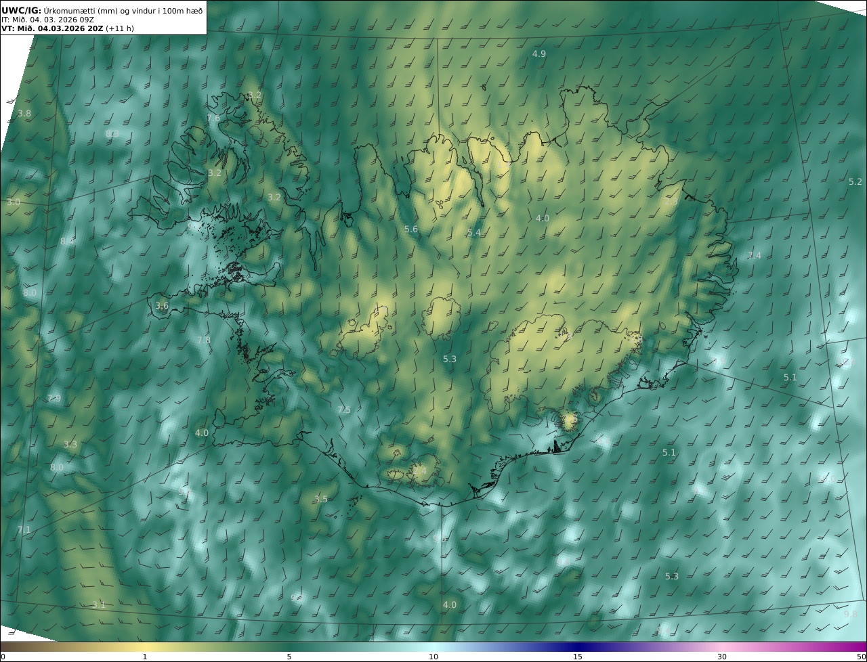Screen dimensions: 867x662
Task: Click the map value 5.6
Action: coord(411,229)
